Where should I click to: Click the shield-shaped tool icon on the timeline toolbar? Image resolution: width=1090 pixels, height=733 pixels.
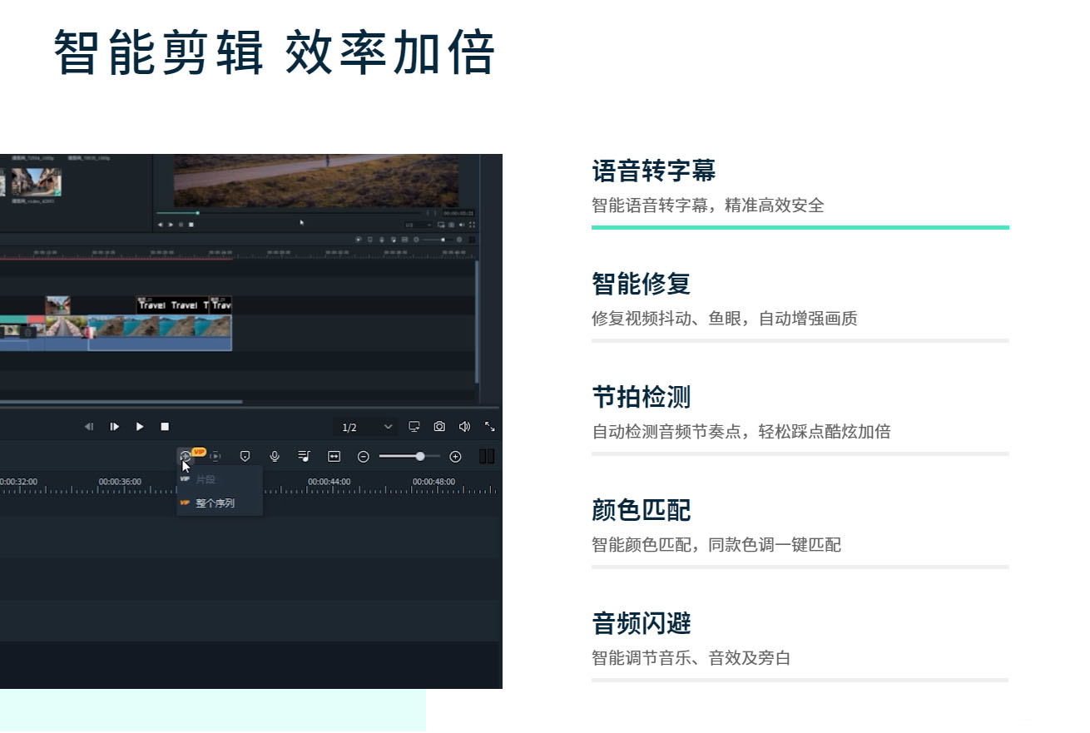pos(245,456)
